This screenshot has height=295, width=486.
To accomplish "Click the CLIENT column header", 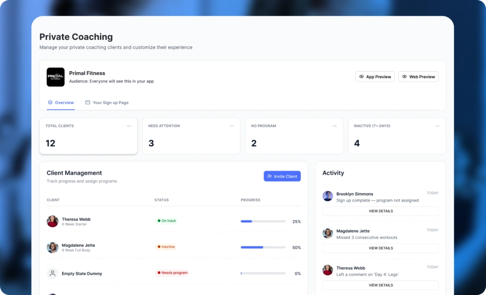I will coord(53,200).
